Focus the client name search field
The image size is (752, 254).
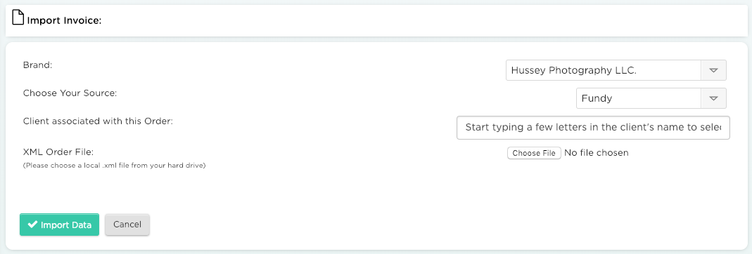pyautogui.click(x=593, y=127)
